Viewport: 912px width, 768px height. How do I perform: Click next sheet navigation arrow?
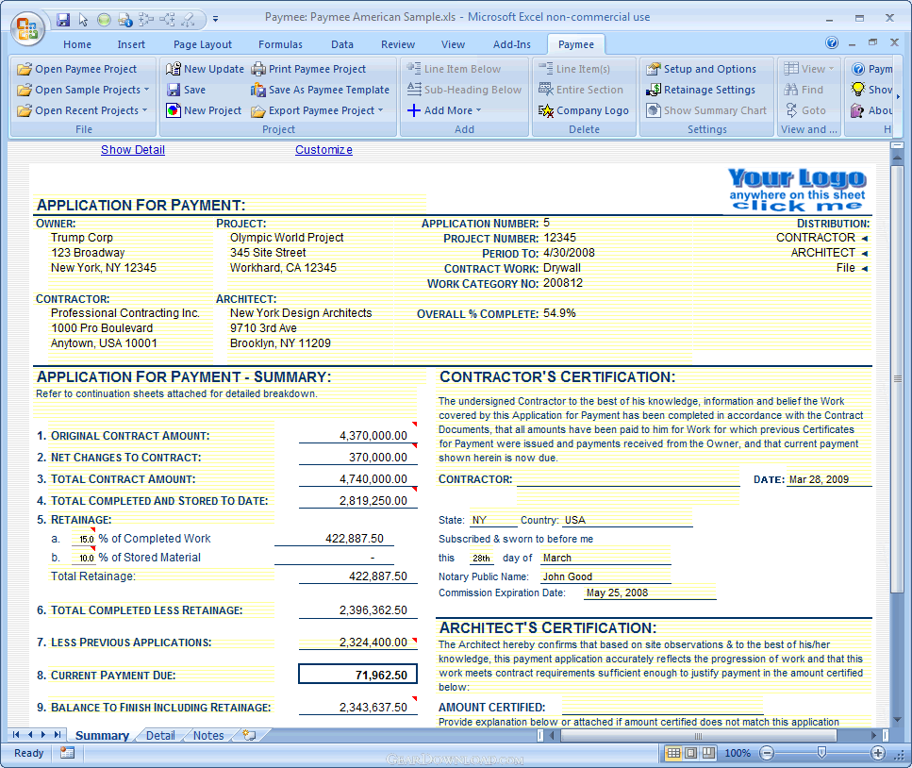pyautogui.click(x=42, y=735)
